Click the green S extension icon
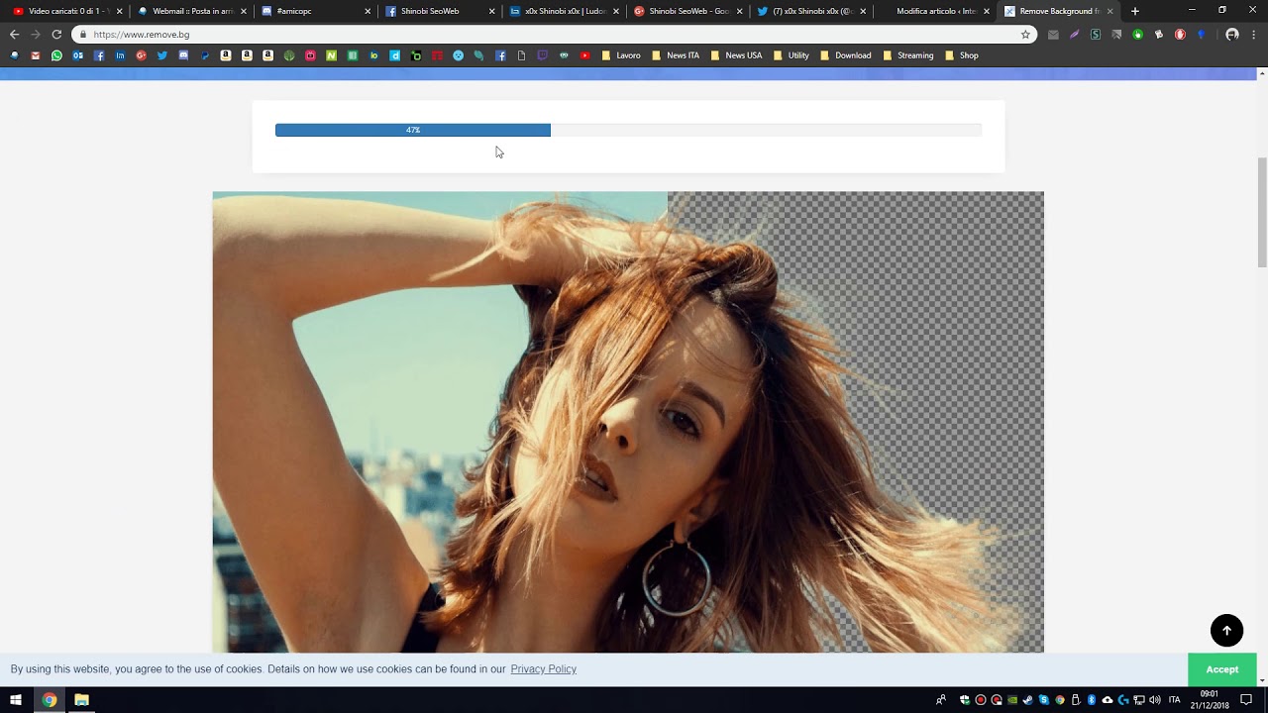This screenshot has height=713, width=1268. tap(1096, 34)
